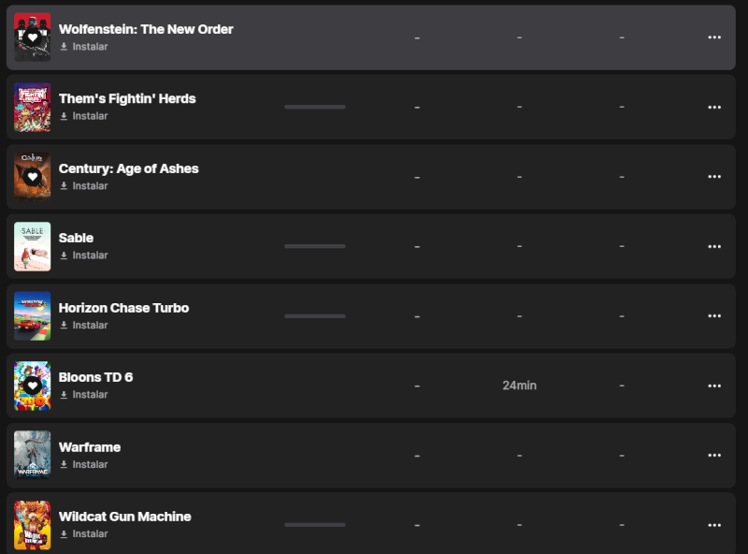Click the ellipsis icon for Bloons TD 6
This screenshot has width=748, height=554.
click(714, 386)
